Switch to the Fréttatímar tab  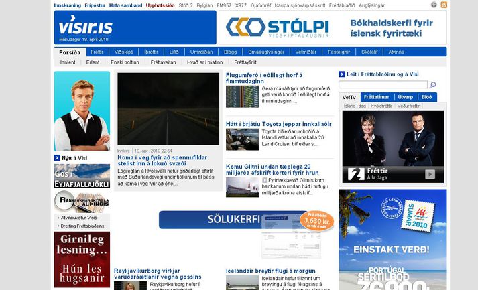[x=377, y=97]
